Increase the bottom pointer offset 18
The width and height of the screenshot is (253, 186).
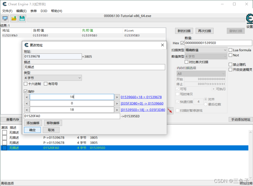click(117, 110)
